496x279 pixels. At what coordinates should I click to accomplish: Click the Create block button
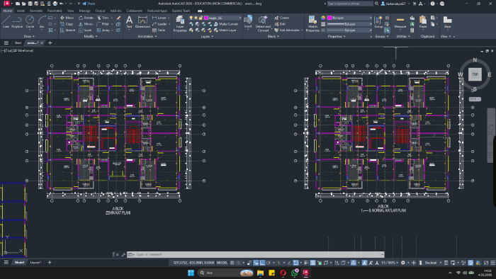281,18
